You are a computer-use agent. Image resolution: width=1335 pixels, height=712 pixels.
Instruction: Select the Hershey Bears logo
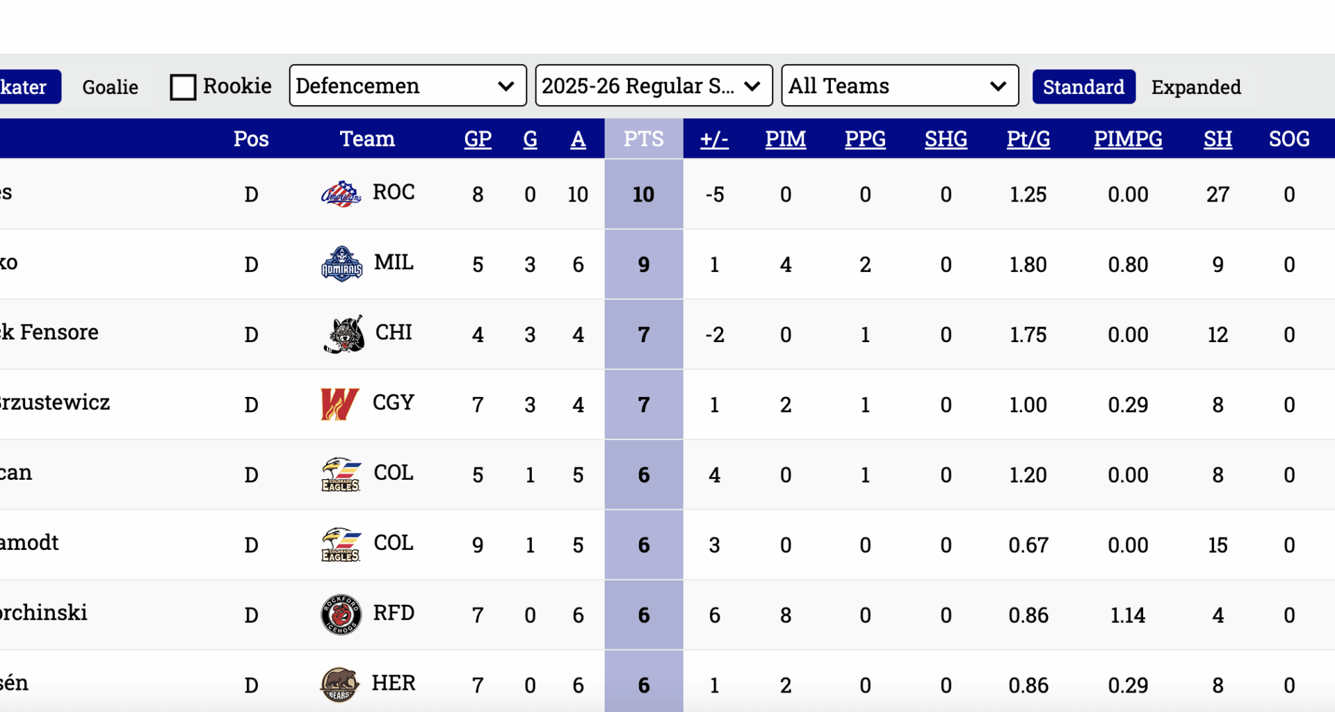click(339, 684)
